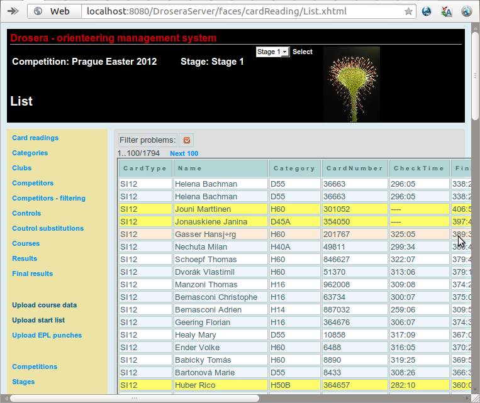This screenshot has height=403, width=480.
Task: Go to Courses page
Action: point(26,243)
